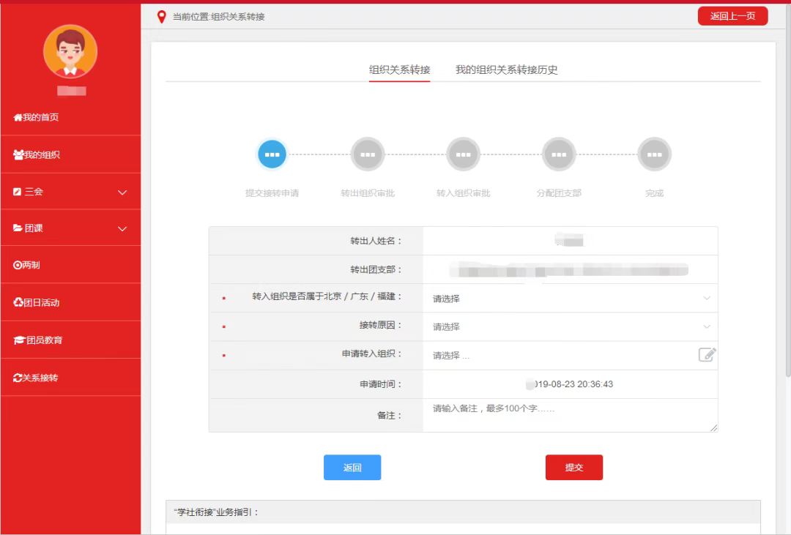This screenshot has width=791, height=535.
Task: Go to 我的组织 in sidebar
Action: point(37,155)
